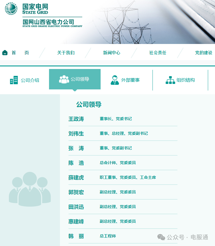Click the home icon beside 首页
The width and height of the screenshot is (215, 246).
click(5, 53)
